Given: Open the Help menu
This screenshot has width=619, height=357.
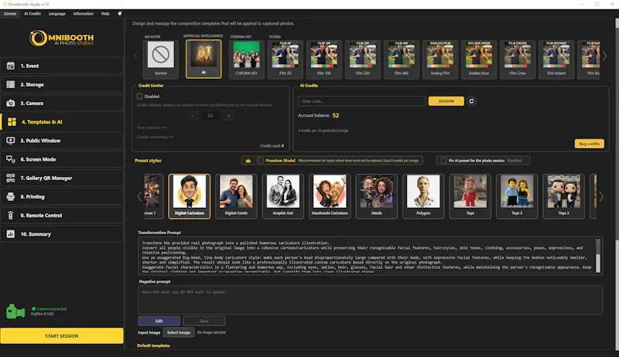Looking at the screenshot, I should click(105, 13).
